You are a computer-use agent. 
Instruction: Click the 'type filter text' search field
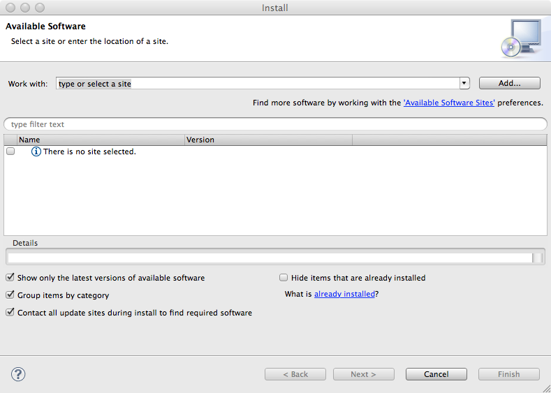[275, 124]
